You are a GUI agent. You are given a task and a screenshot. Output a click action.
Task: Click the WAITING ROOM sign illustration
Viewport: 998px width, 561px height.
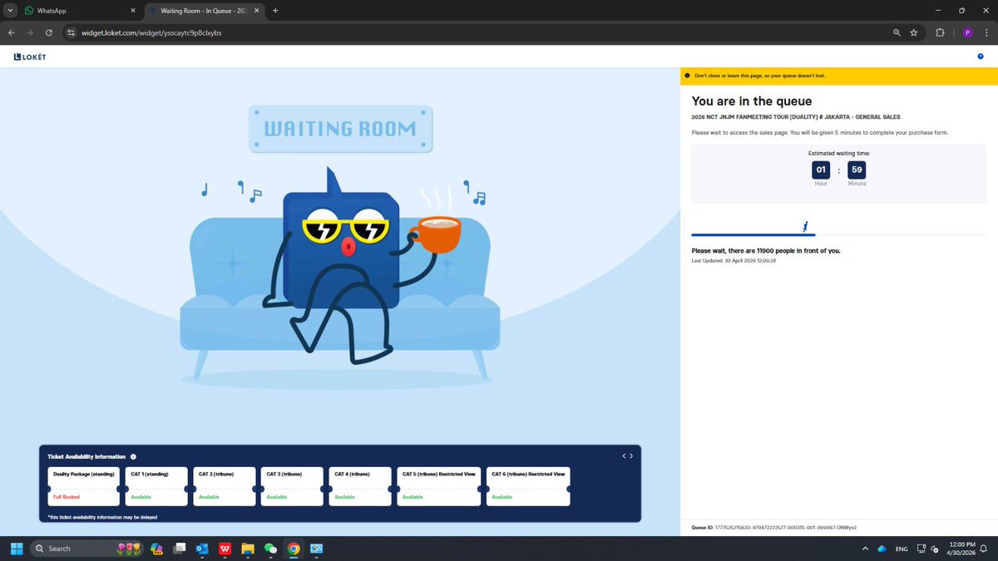340,129
